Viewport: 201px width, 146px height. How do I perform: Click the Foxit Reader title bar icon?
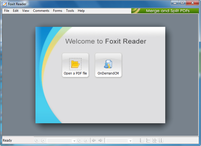(4, 4)
